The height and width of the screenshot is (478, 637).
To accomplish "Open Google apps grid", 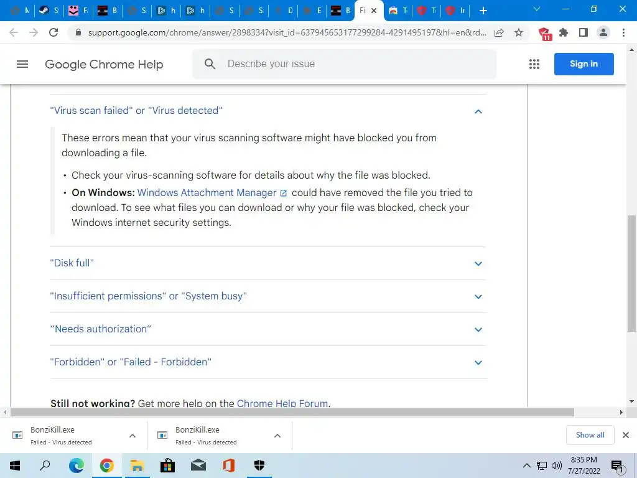I will point(534,64).
